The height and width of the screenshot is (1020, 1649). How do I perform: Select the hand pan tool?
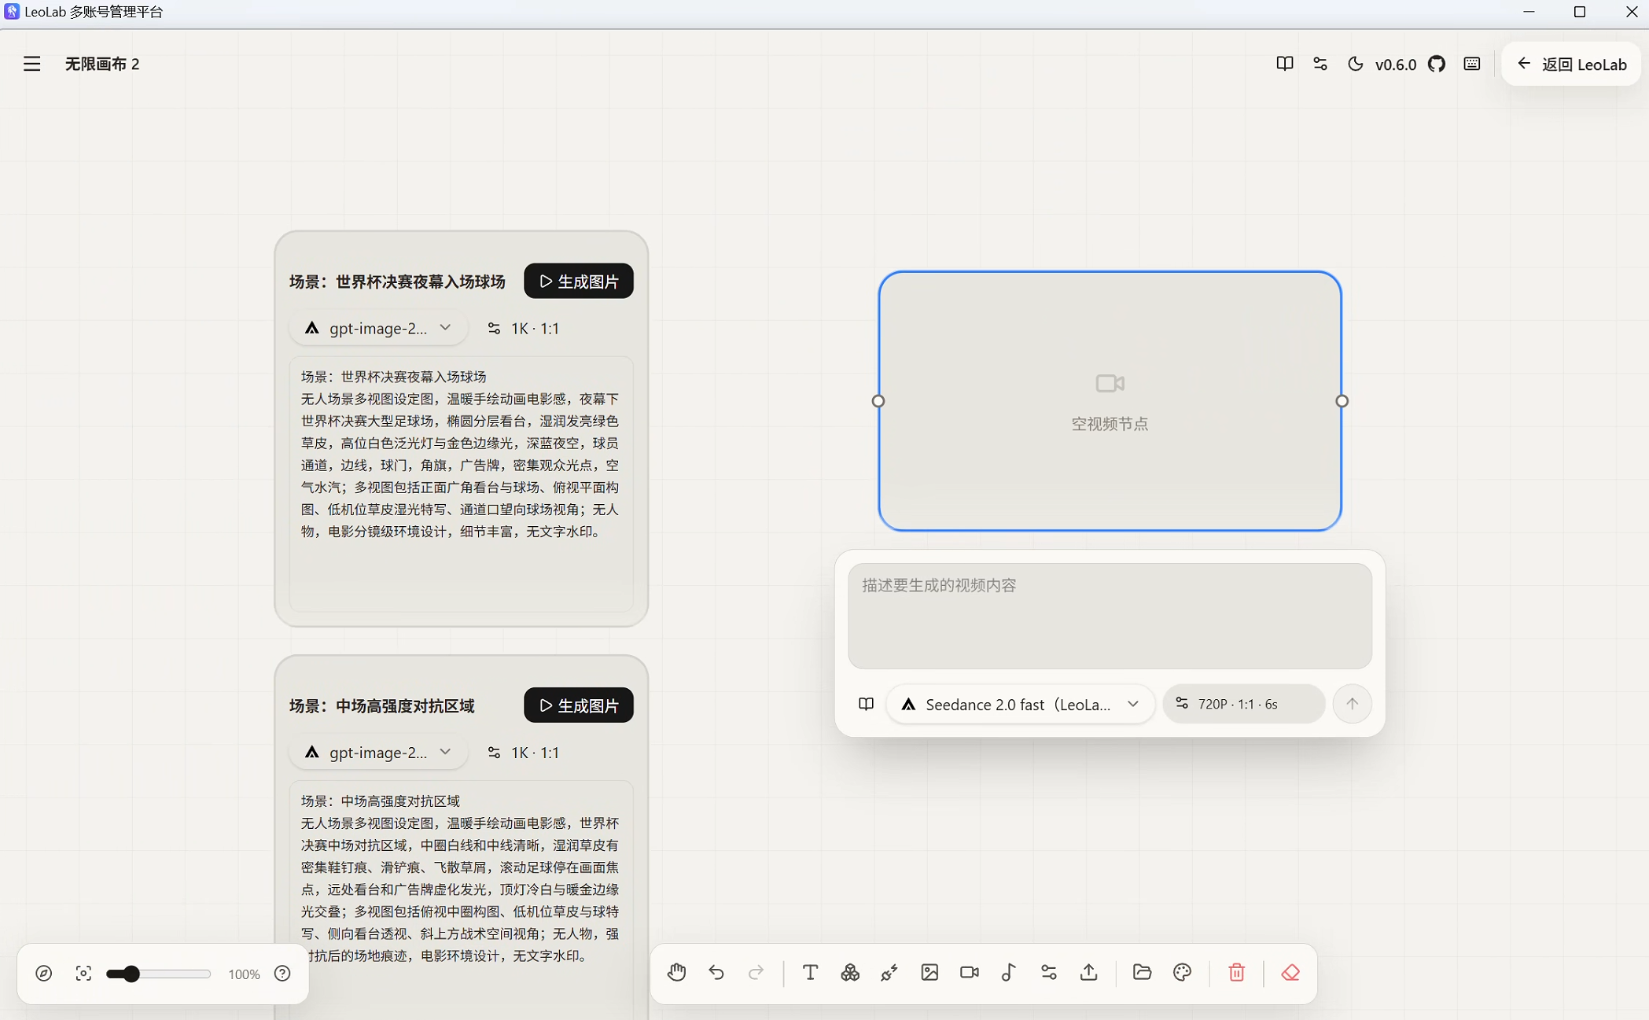[676, 973]
